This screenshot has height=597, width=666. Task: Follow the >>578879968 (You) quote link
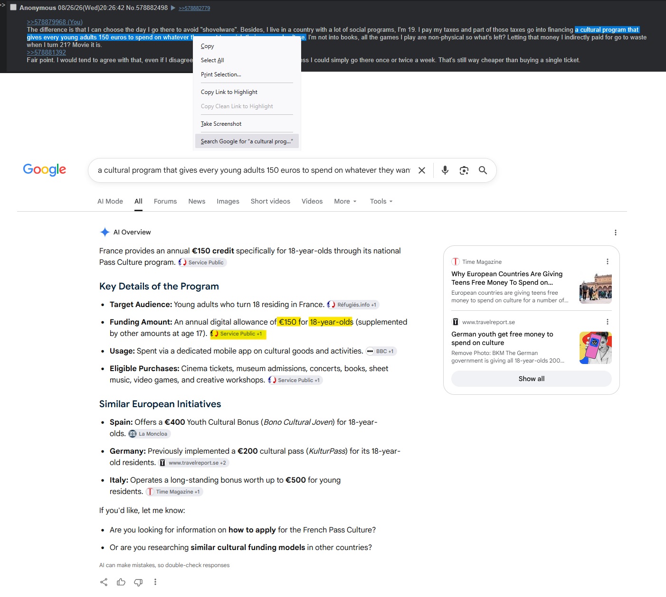pyautogui.click(x=55, y=22)
